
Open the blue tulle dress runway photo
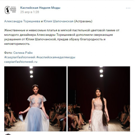[35, 99]
